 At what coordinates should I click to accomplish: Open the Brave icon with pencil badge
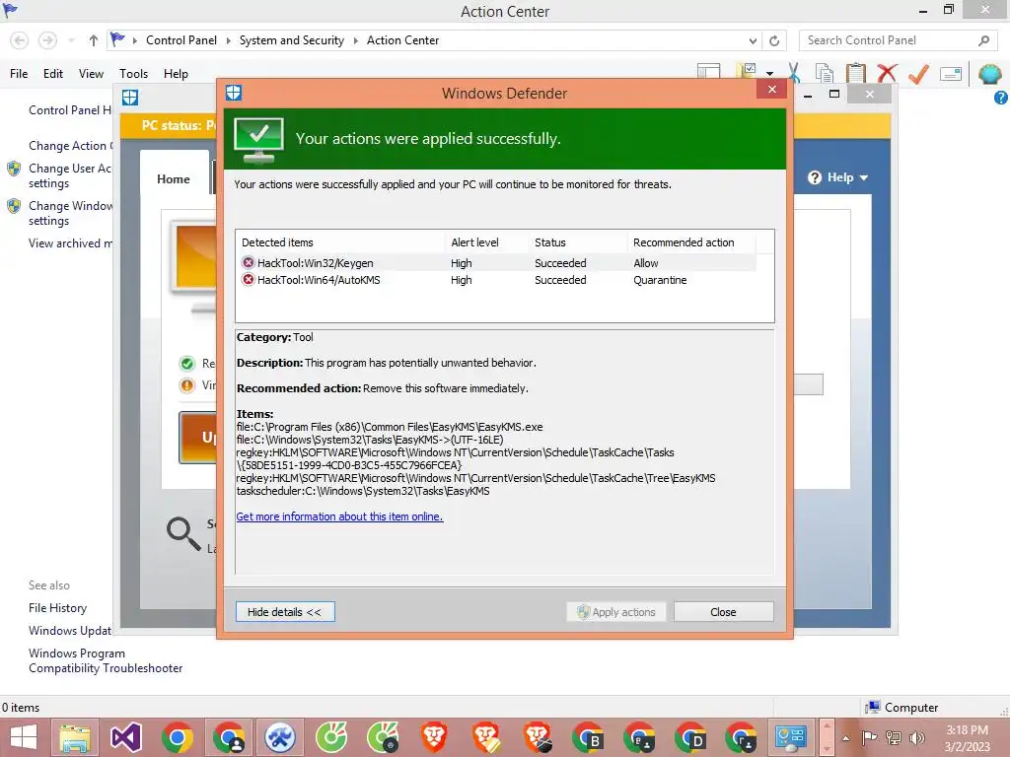pos(485,737)
